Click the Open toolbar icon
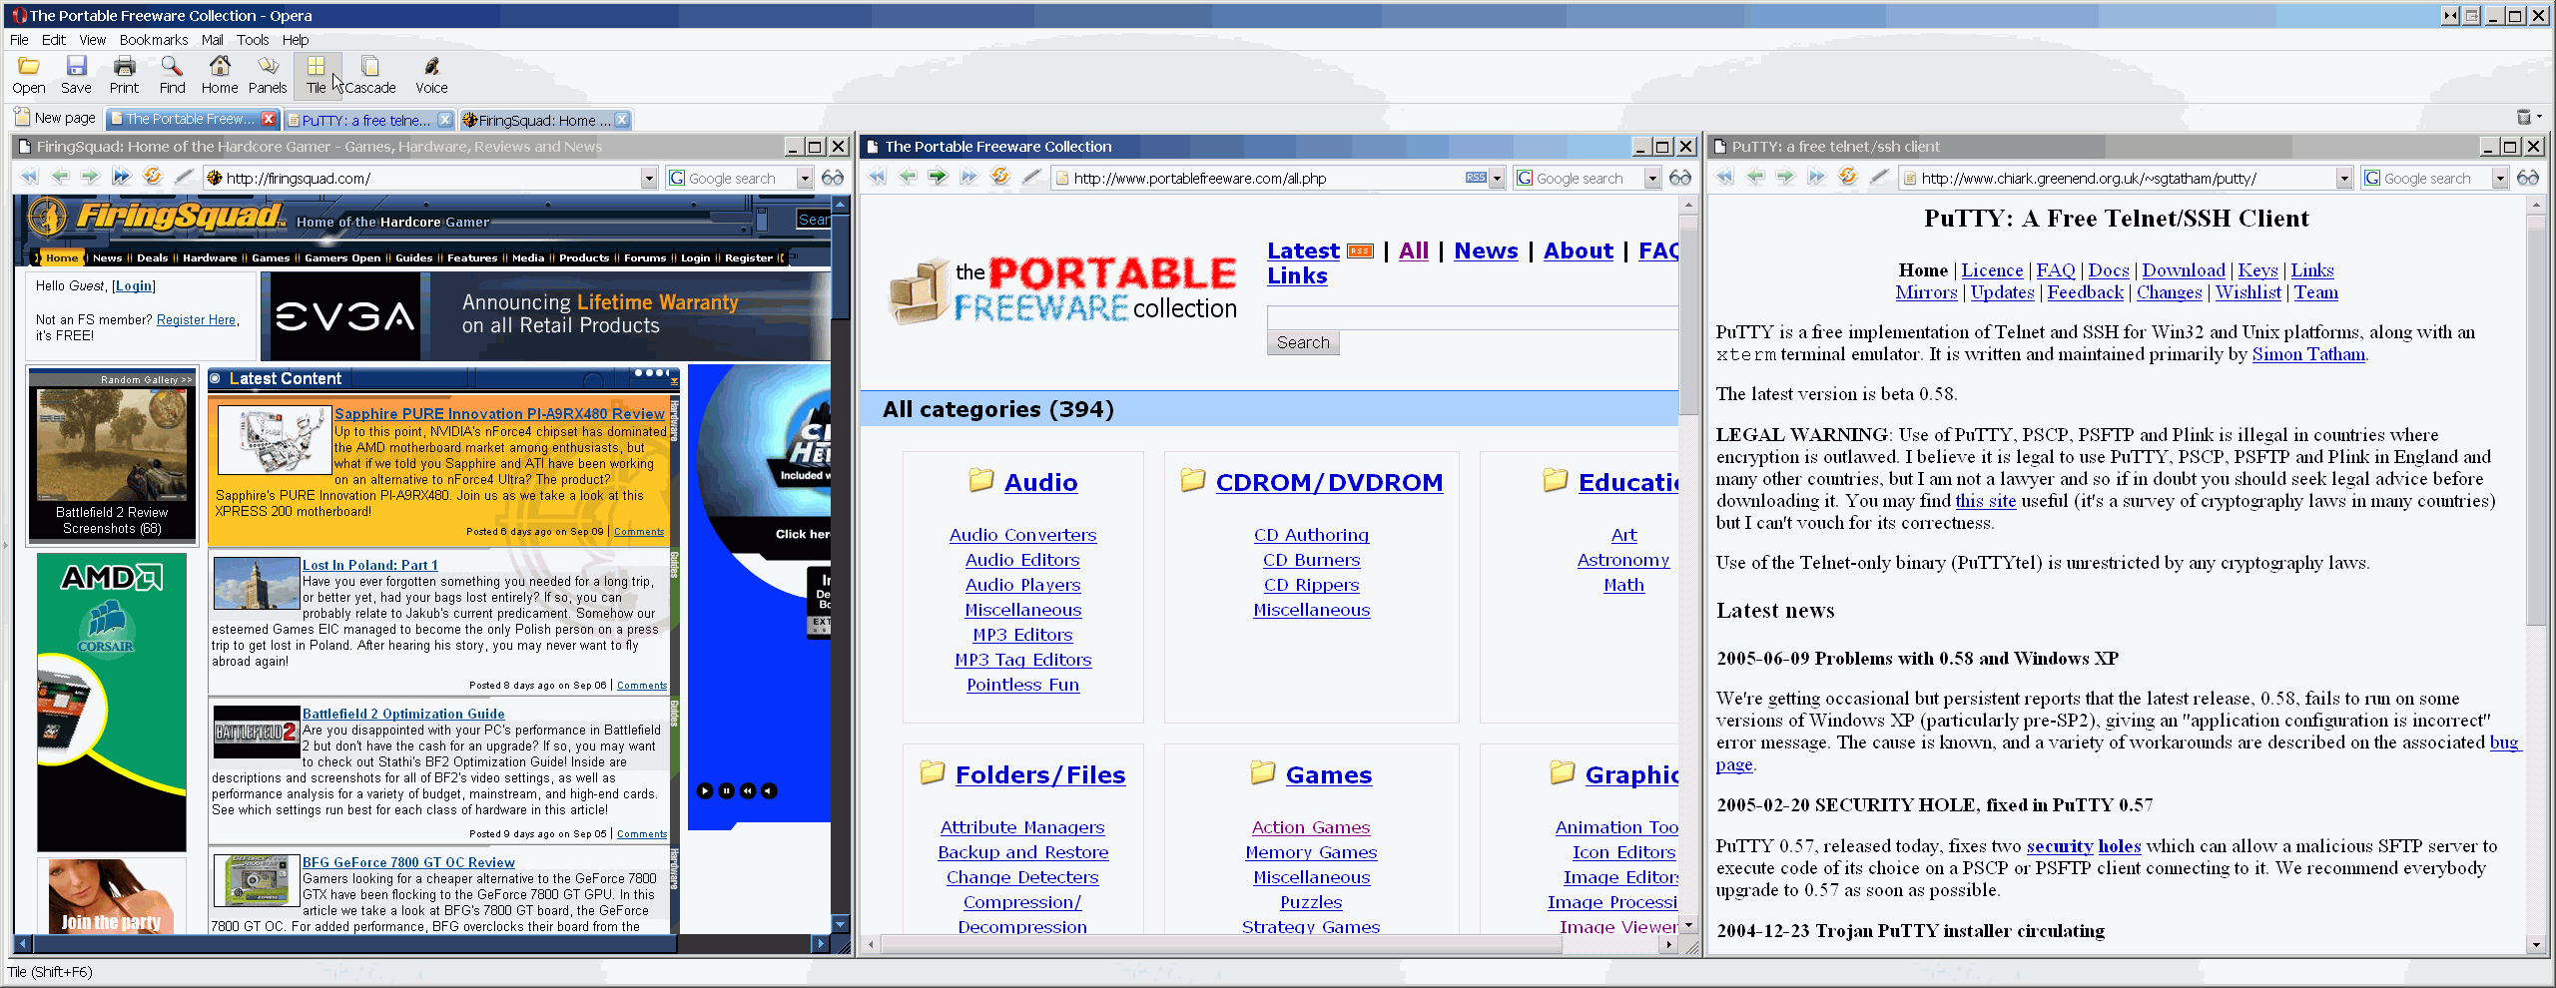This screenshot has height=988, width=2556. click(x=29, y=76)
